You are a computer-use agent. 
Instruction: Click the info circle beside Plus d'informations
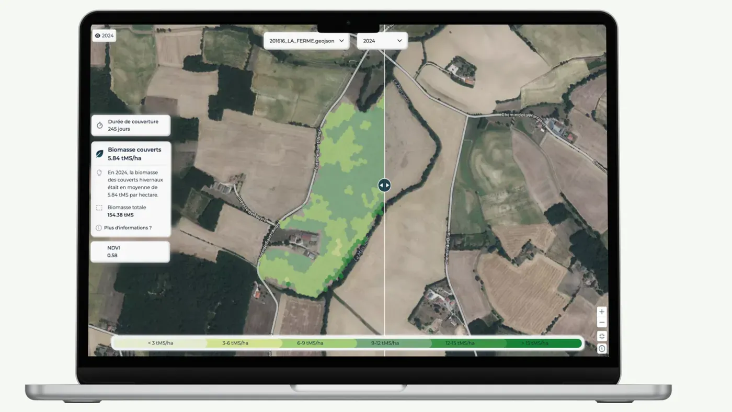pos(99,228)
